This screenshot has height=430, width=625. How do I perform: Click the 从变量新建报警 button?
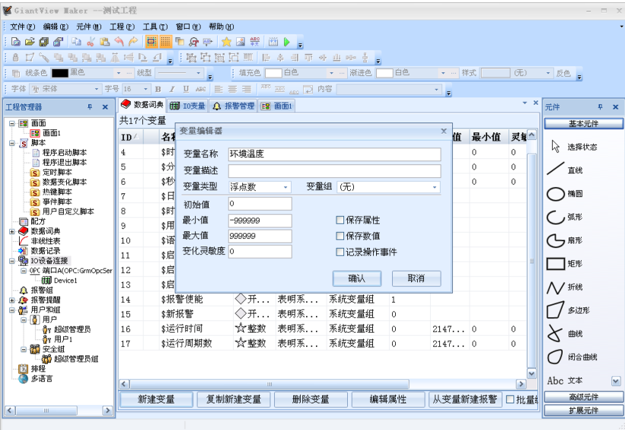click(465, 400)
